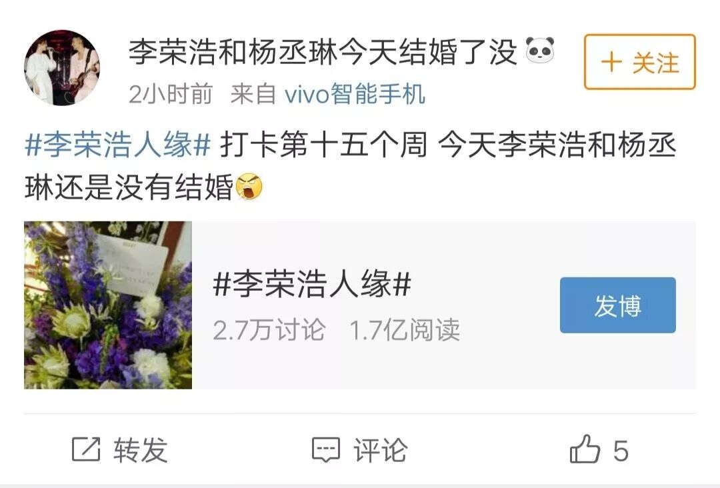
Task: Tap the 2小时前 timestamp
Action: 171,94
